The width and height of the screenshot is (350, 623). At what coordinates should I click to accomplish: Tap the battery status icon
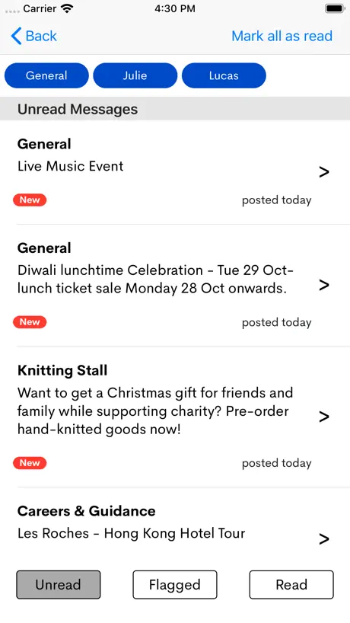pos(335,8)
